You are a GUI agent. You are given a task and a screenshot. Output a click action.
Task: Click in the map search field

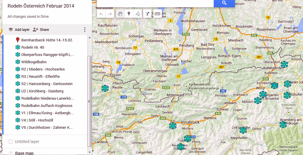click(x=155, y=3)
